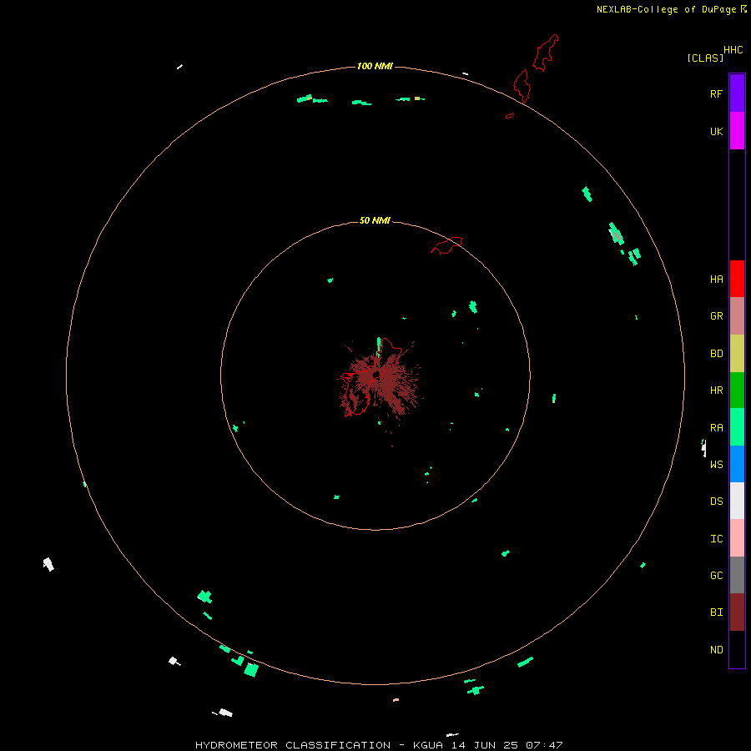Viewport: 751px width, 751px height.
Task: Click the ND black legend swatch
Action: (737, 649)
